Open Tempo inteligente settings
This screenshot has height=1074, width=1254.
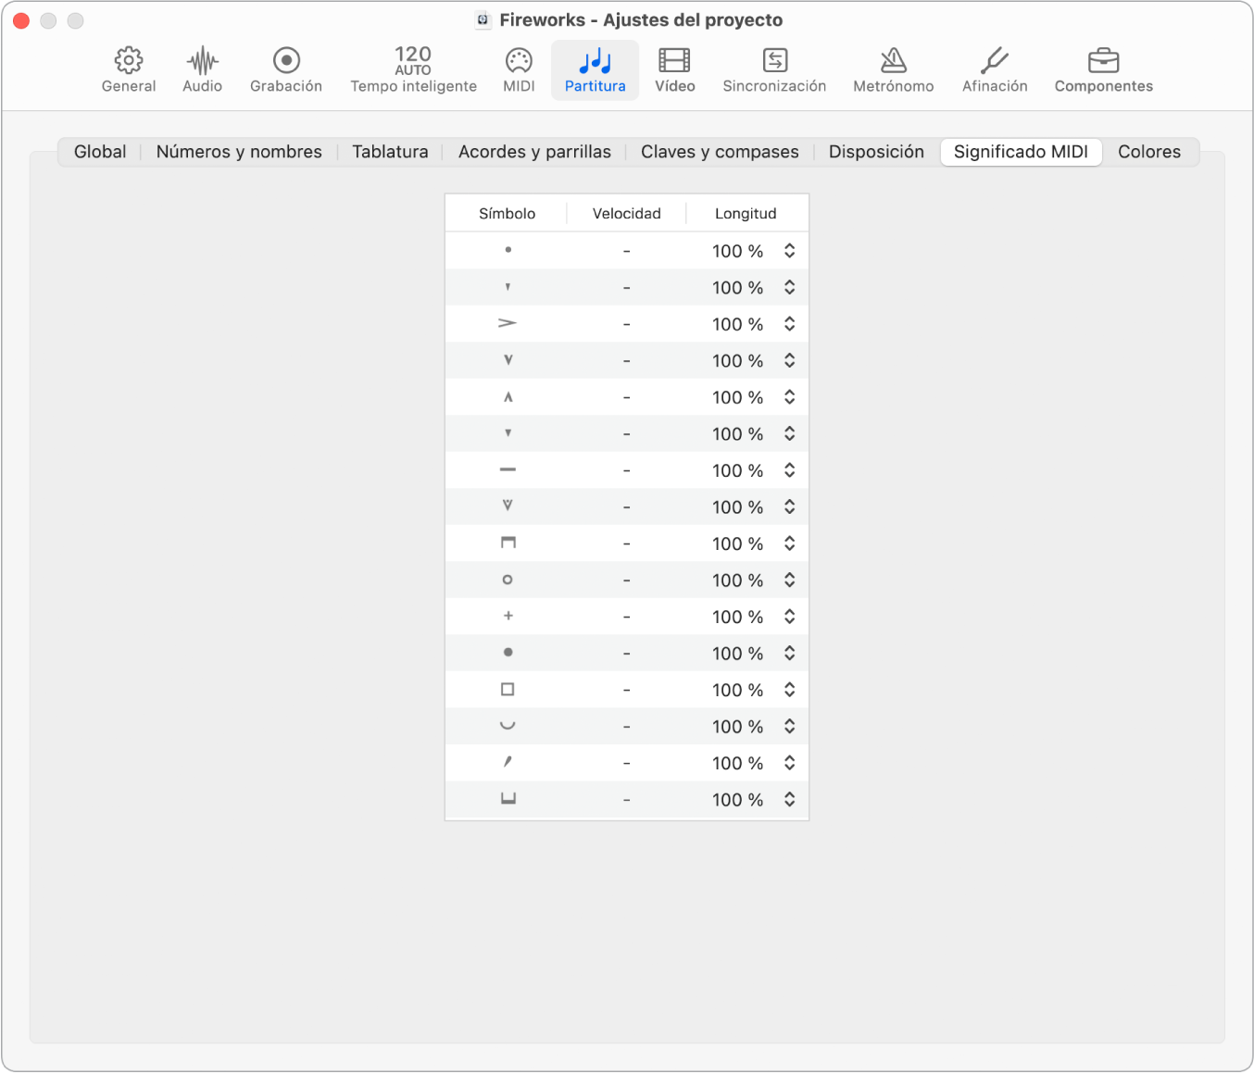413,70
